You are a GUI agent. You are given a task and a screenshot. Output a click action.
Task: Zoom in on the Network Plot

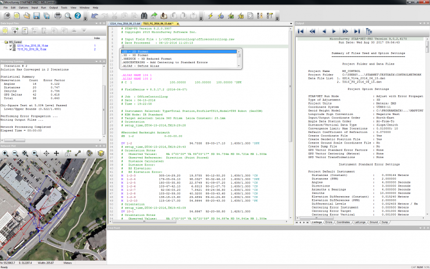[5, 154]
